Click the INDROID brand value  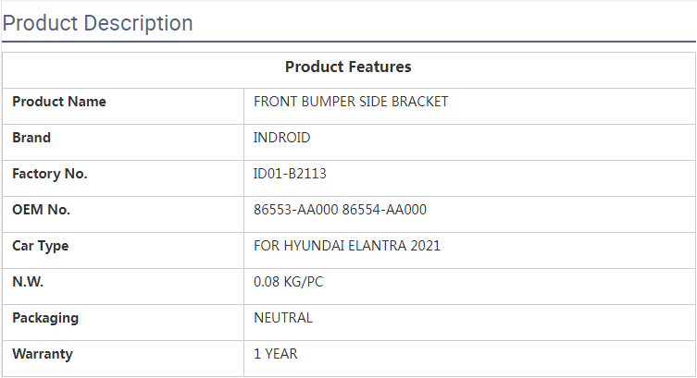coord(282,138)
